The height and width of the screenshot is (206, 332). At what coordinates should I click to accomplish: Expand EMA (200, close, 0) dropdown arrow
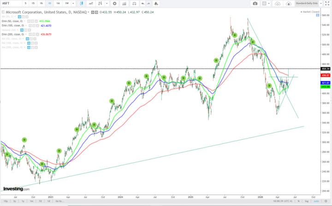tap(26, 34)
